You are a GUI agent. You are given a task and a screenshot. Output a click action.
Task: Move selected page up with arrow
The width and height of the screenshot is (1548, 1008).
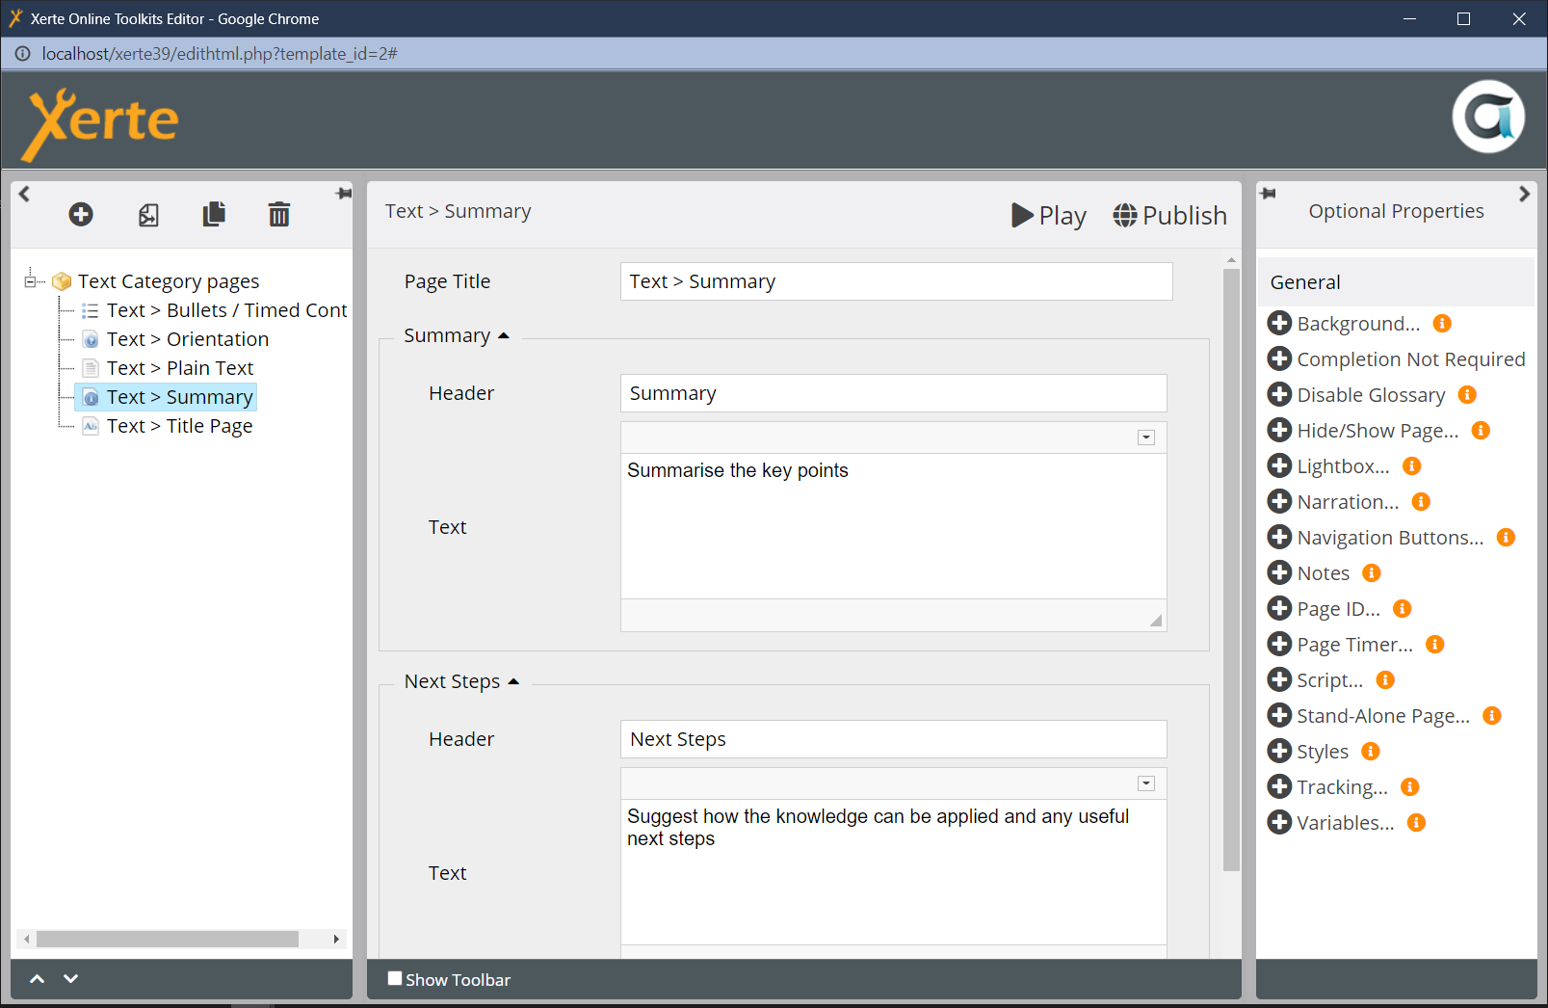pos(37,979)
